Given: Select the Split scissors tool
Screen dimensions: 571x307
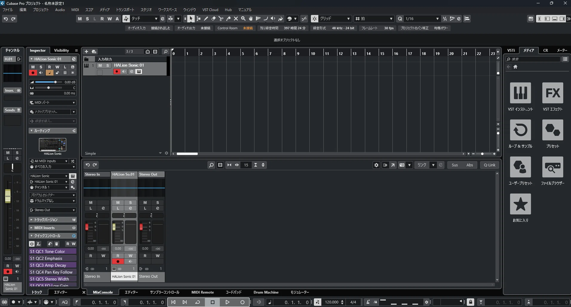Looking at the screenshot, I should click(x=221, y=19).
